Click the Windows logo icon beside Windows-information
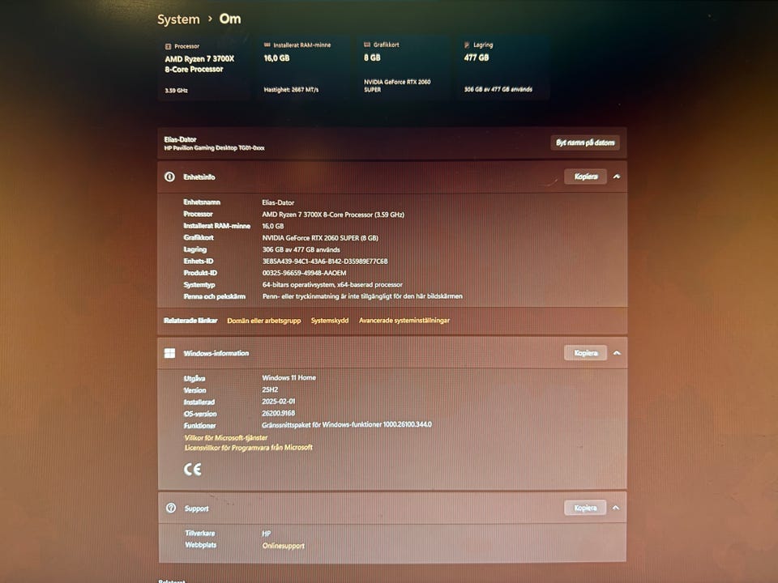The width and height of the screenshot is (778, 583). pos(169,353)
